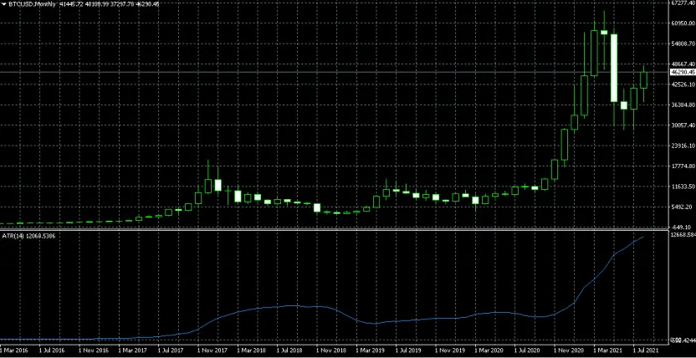Select the 42526.10 price axis label
This screenshot has width=696, height=358.
pyautogui.click(x=683, y=84)
